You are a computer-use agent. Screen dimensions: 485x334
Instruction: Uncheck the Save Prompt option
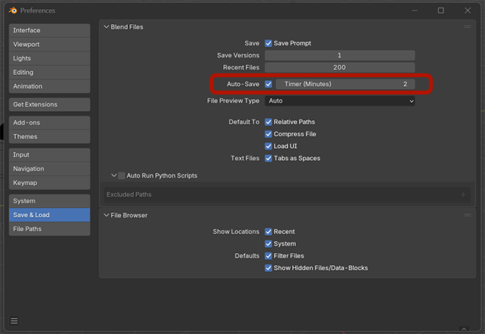[x=269, y=43]
